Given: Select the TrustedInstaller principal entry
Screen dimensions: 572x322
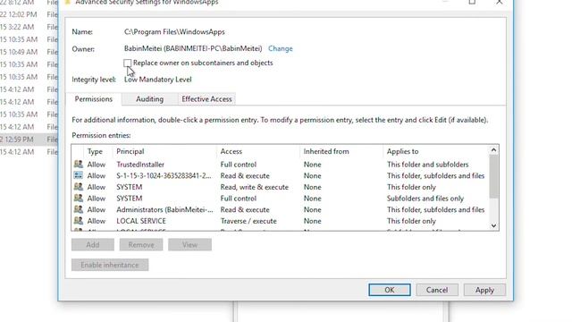Looking at the screenshot, I should (x=140, y=165).
